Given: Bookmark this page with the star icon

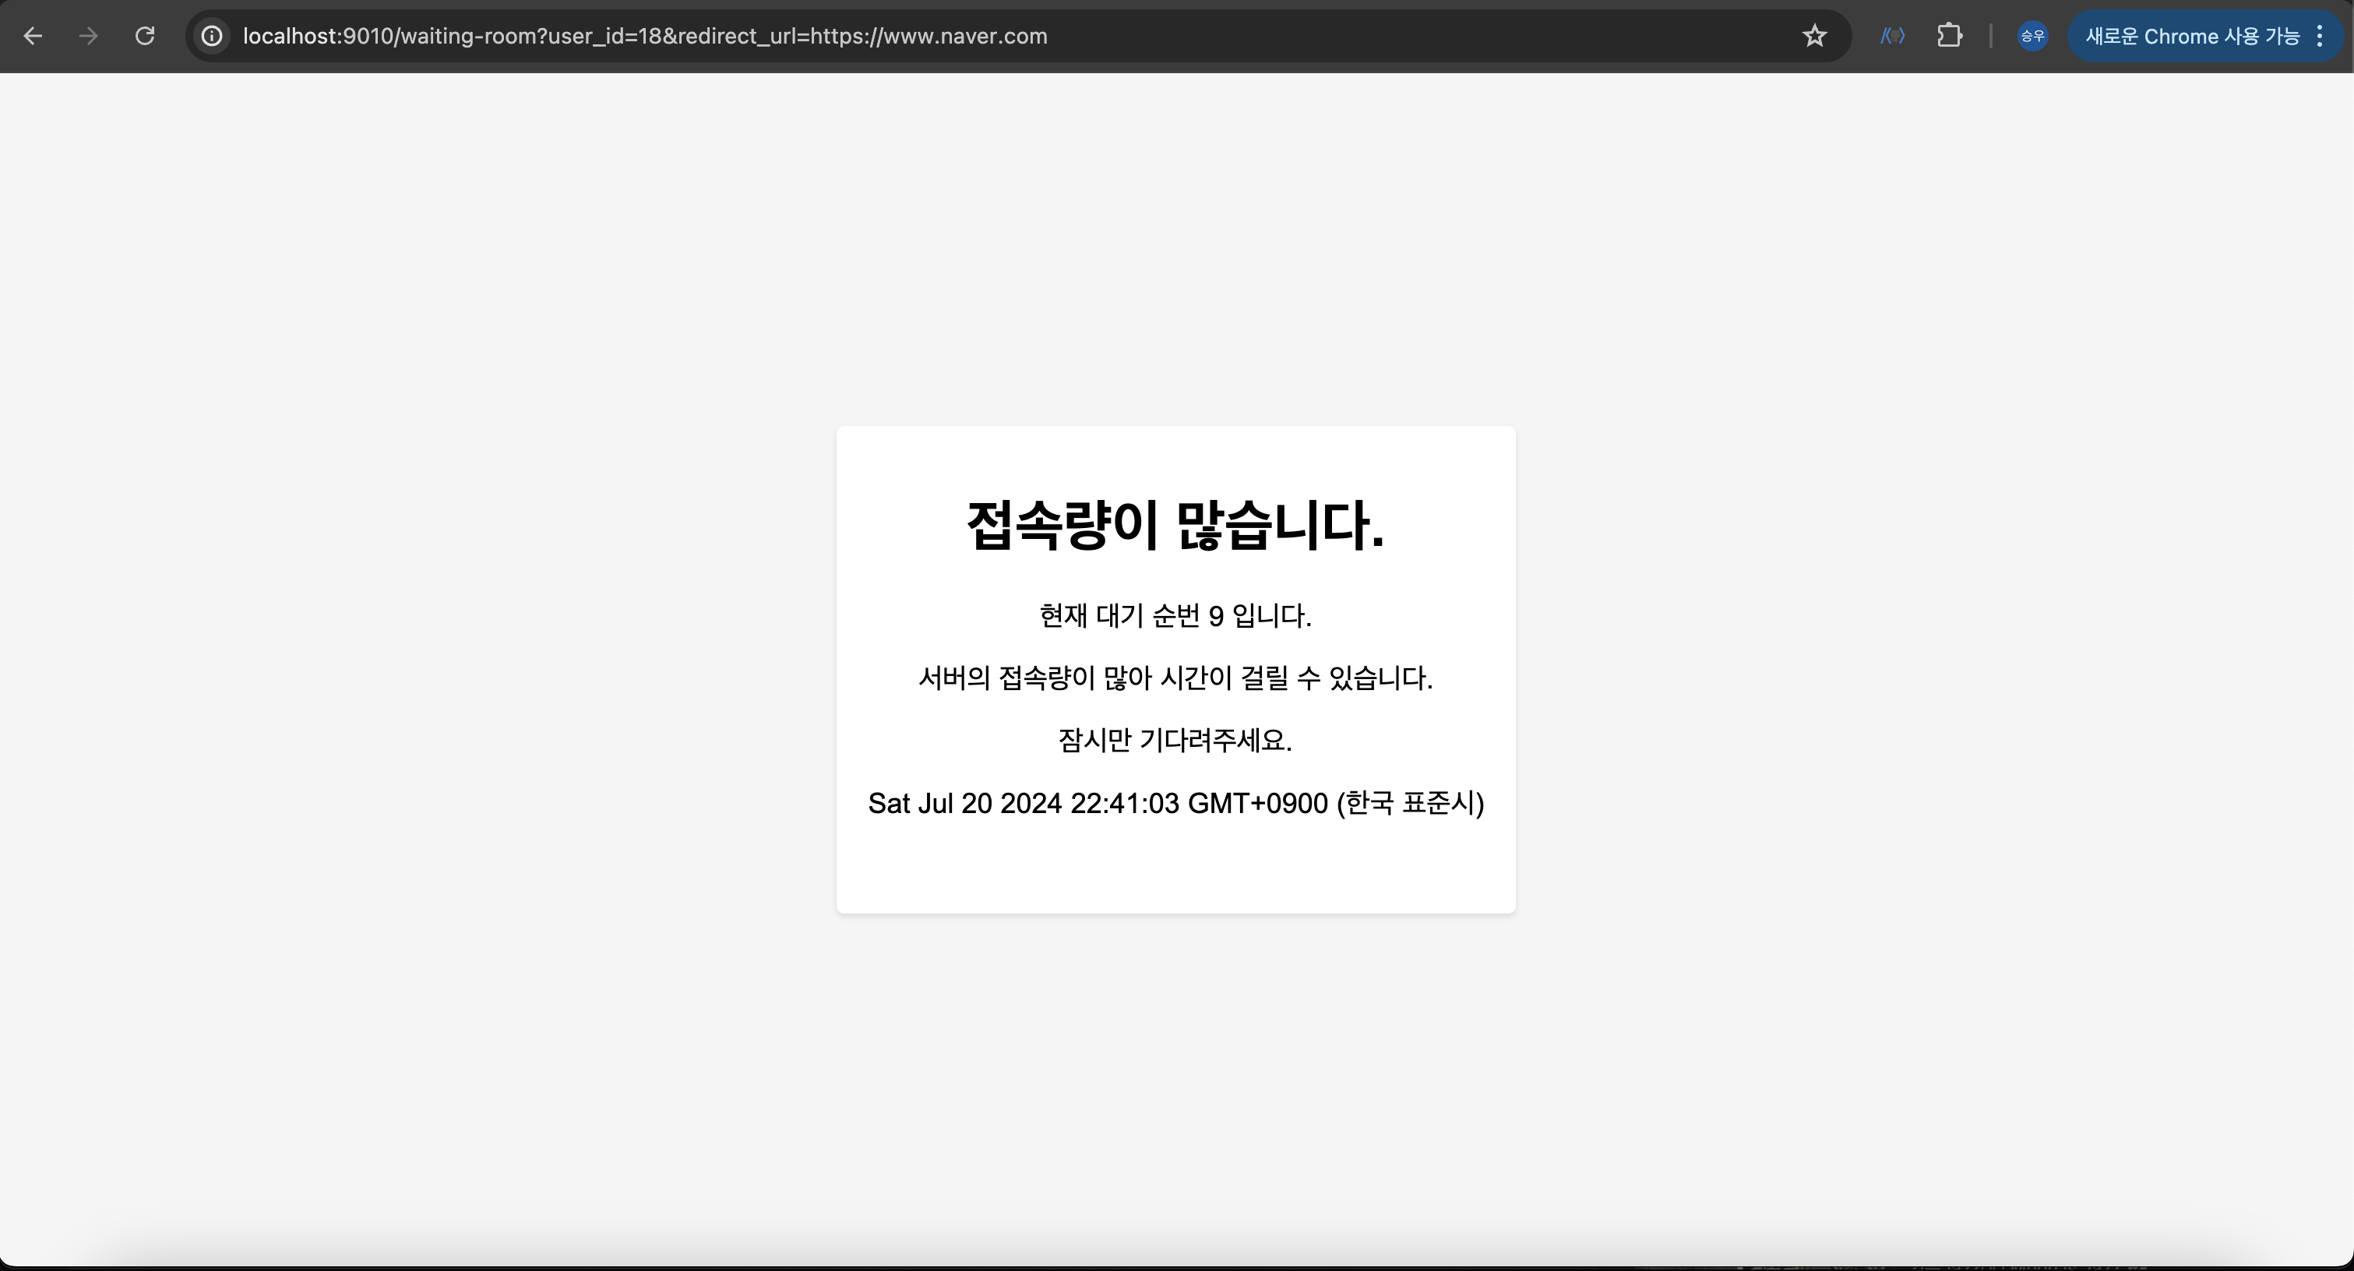Looking at the screenshot, I should [1814, 37].
